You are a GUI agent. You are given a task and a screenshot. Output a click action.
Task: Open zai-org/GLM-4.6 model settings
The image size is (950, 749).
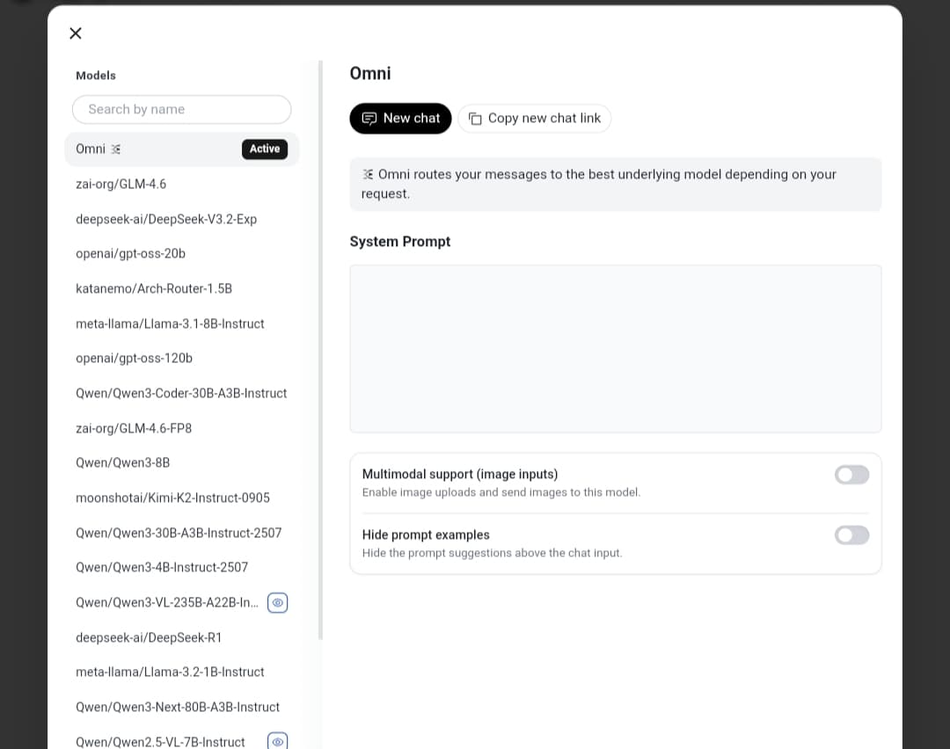[x=121, y=184]
